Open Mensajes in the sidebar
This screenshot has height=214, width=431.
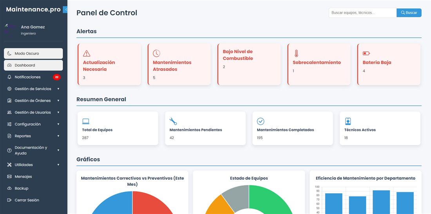pos(33,177)
